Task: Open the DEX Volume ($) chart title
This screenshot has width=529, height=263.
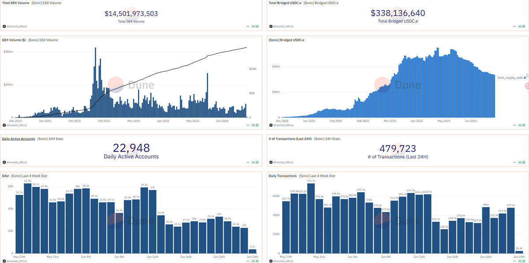Action: point(14,40)
